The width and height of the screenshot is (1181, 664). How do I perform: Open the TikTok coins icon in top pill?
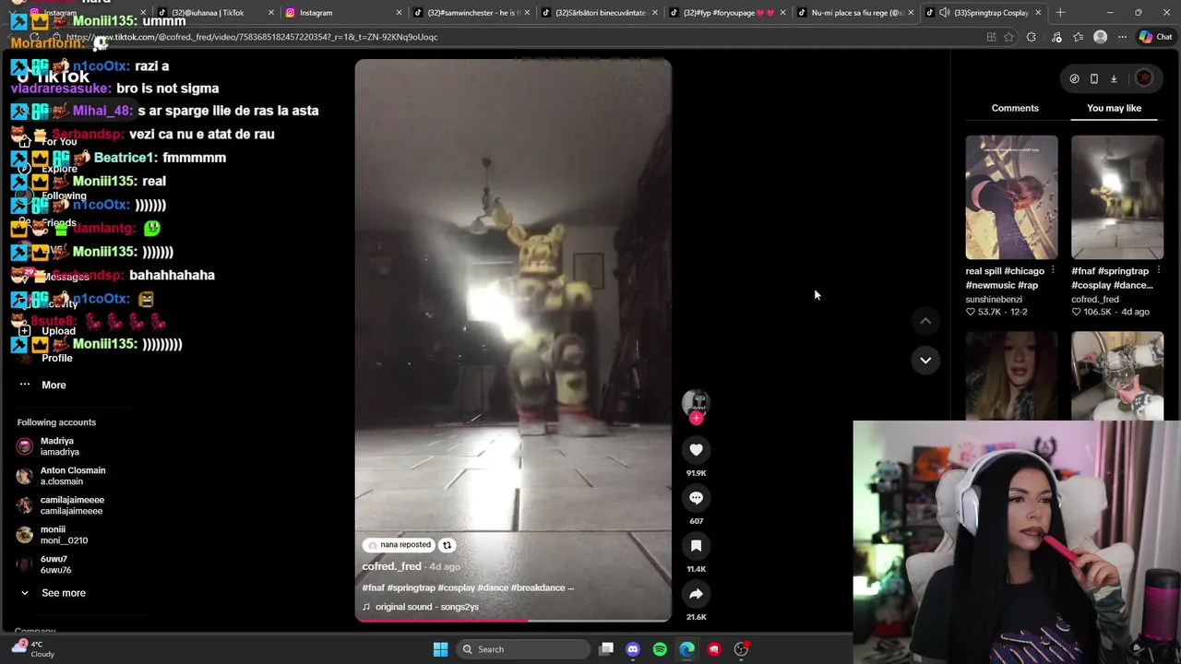(x=1074, y=78)
